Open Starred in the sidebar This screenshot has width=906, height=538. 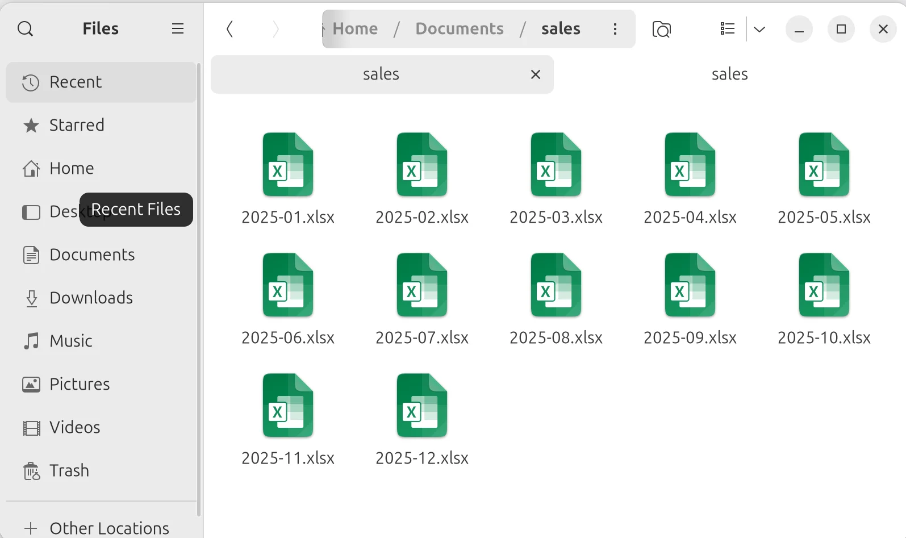click(101, 126)
